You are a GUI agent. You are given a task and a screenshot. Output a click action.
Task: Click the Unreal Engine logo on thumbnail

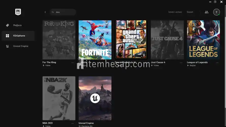pos(95,98)
